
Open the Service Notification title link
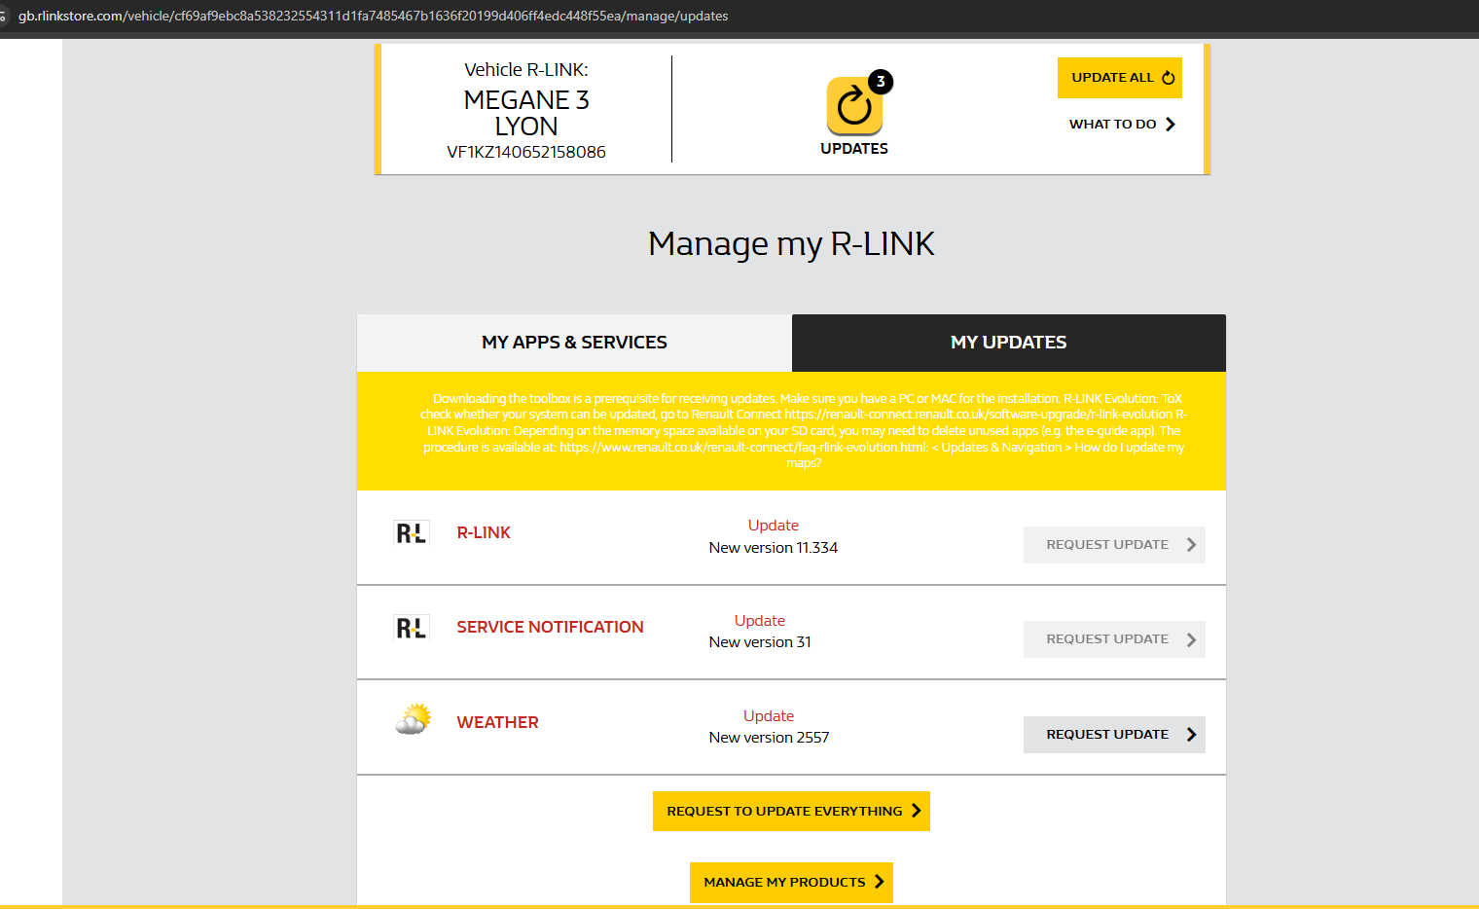point(550,628)
